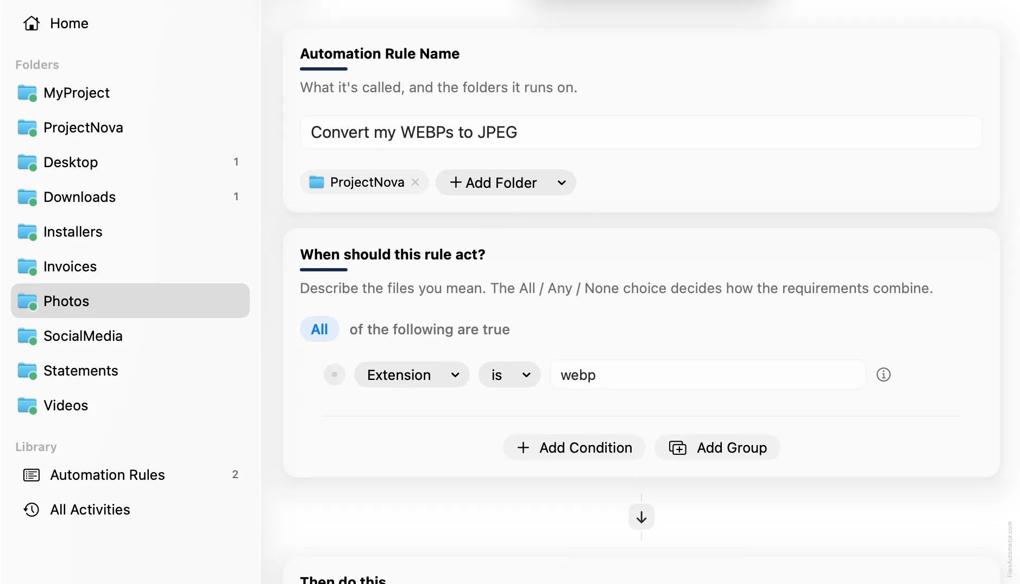1020x584 pixels.
Task: Click the Automation Rules count 2
Action: [235, 474]
